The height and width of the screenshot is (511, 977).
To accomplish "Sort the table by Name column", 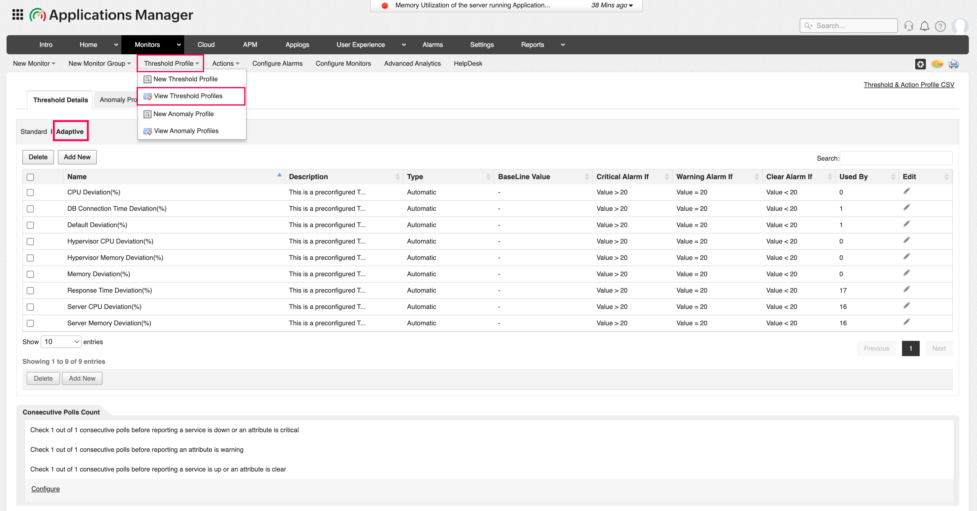I will (174, 177).
